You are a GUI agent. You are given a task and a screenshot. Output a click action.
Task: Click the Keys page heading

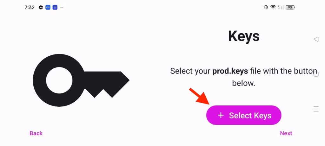(x=244, y=36)
